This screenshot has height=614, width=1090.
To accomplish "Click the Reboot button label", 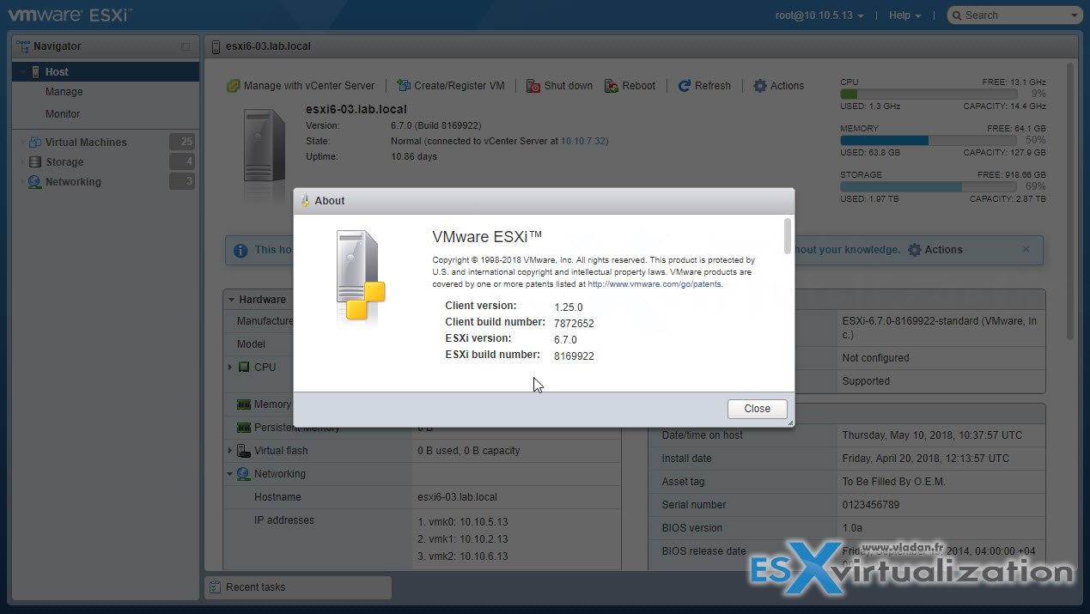I will (x=639, y=86).
